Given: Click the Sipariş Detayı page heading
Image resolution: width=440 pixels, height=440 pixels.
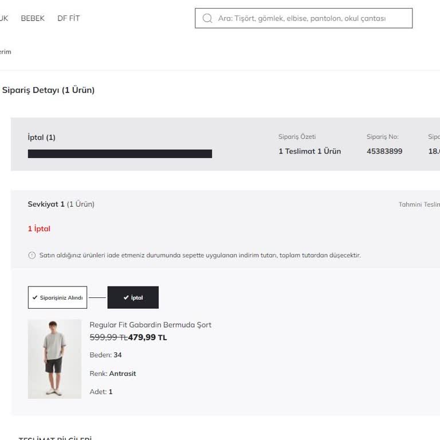Looking at the screenshot, I should point(48,90).
